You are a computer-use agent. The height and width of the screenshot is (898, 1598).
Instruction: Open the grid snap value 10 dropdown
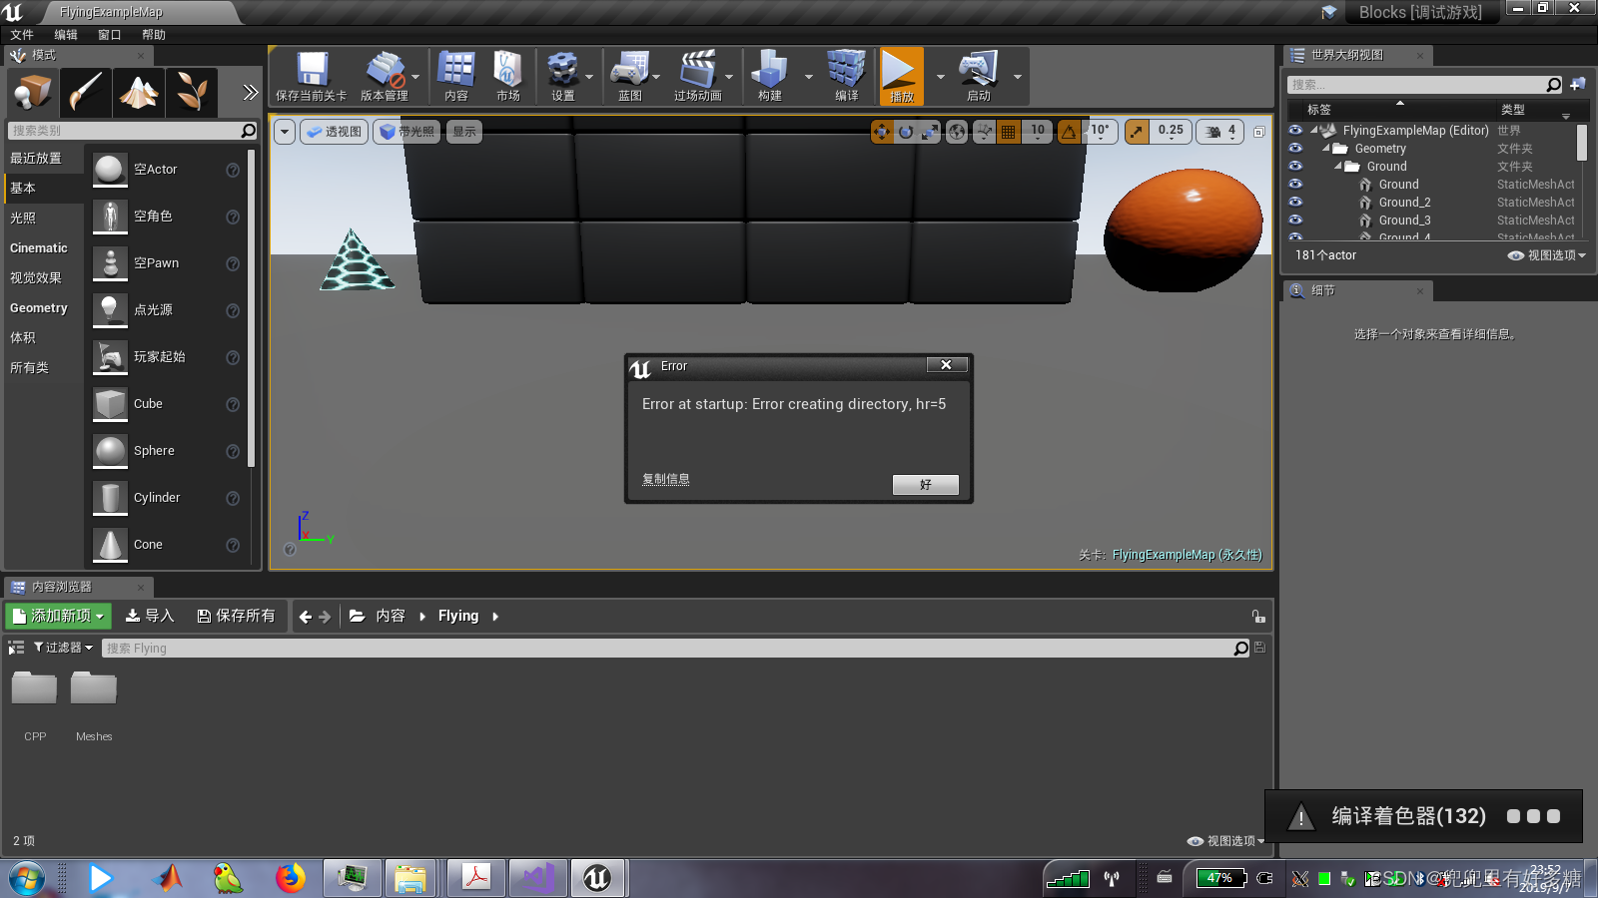[1038, 132]
